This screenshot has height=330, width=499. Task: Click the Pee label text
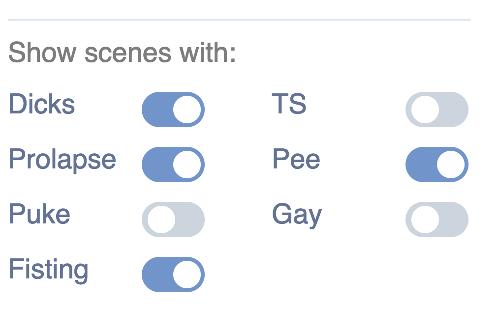click(x=296, y=159)
